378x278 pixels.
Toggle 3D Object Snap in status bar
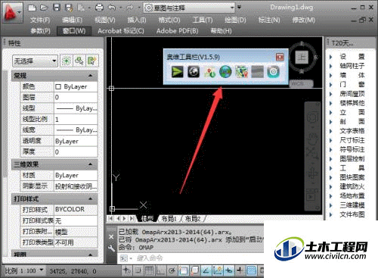pos(195,270)
